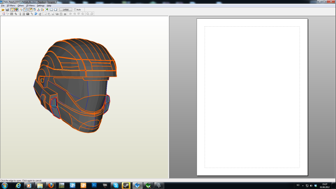Click the rotate counterclockwise icon

(x=88, y=14)
